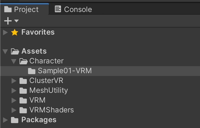
Task: Expand the ClusterVR folder arrow
Action: (14, 81)
